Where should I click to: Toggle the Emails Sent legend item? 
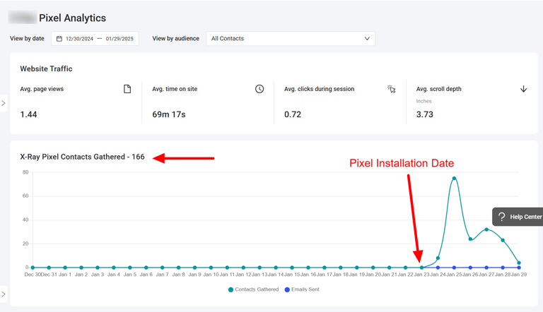pyautogui.click(x=302, y=289)
